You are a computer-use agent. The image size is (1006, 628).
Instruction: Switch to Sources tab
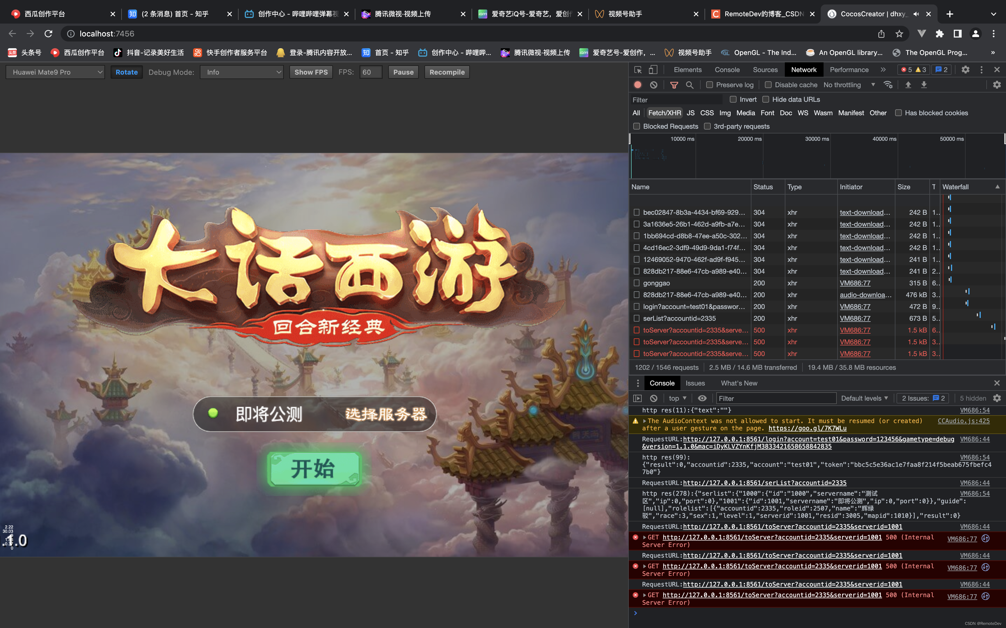(765, 70)
